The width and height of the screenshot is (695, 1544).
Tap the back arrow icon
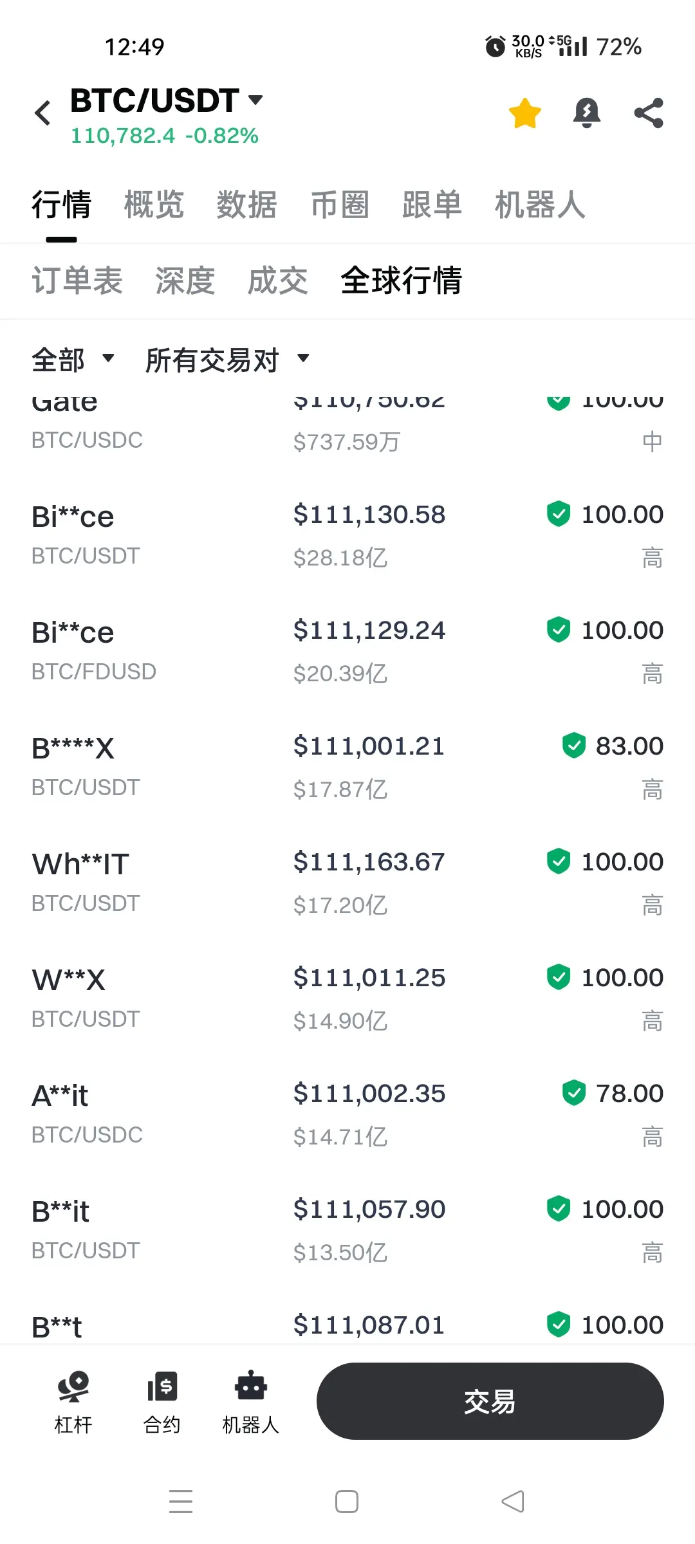tap(42, 113)
